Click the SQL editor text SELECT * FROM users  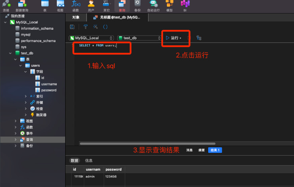[x=97, y=46]
